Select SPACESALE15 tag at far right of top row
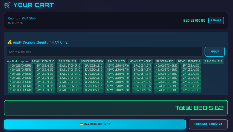 click(213, 62)
